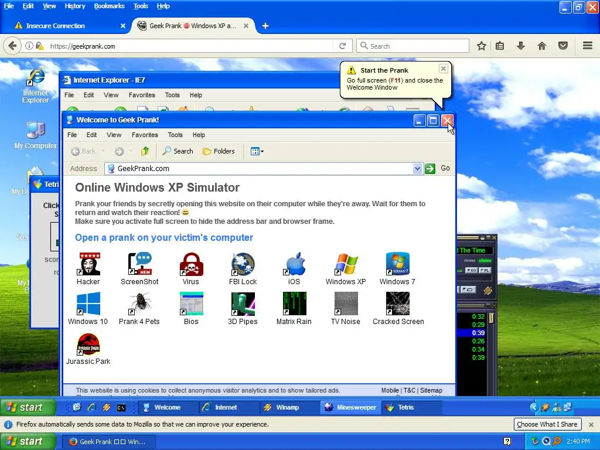Launch the Cracked Screen prank
The width and height of the screenshot is (600, 450).
coord(398,308)
